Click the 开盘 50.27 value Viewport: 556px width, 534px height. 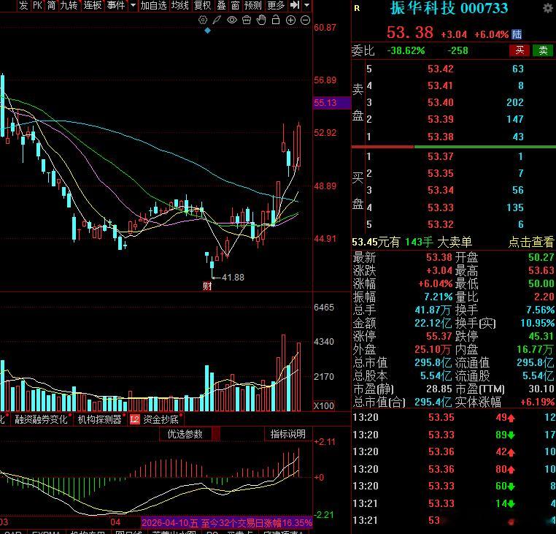541,257
